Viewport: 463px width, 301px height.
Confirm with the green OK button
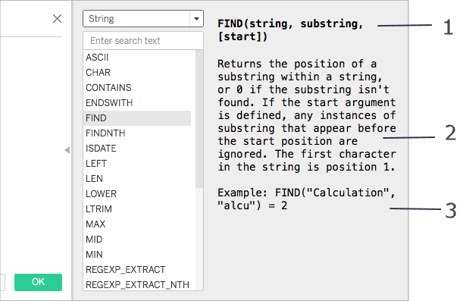[38, 282]
